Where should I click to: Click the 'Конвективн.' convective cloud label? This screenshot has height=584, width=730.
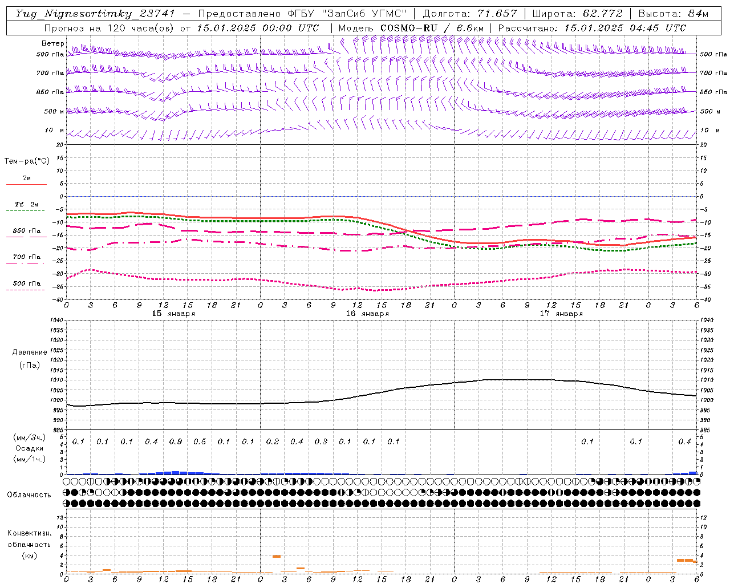(x=29, y=533)
